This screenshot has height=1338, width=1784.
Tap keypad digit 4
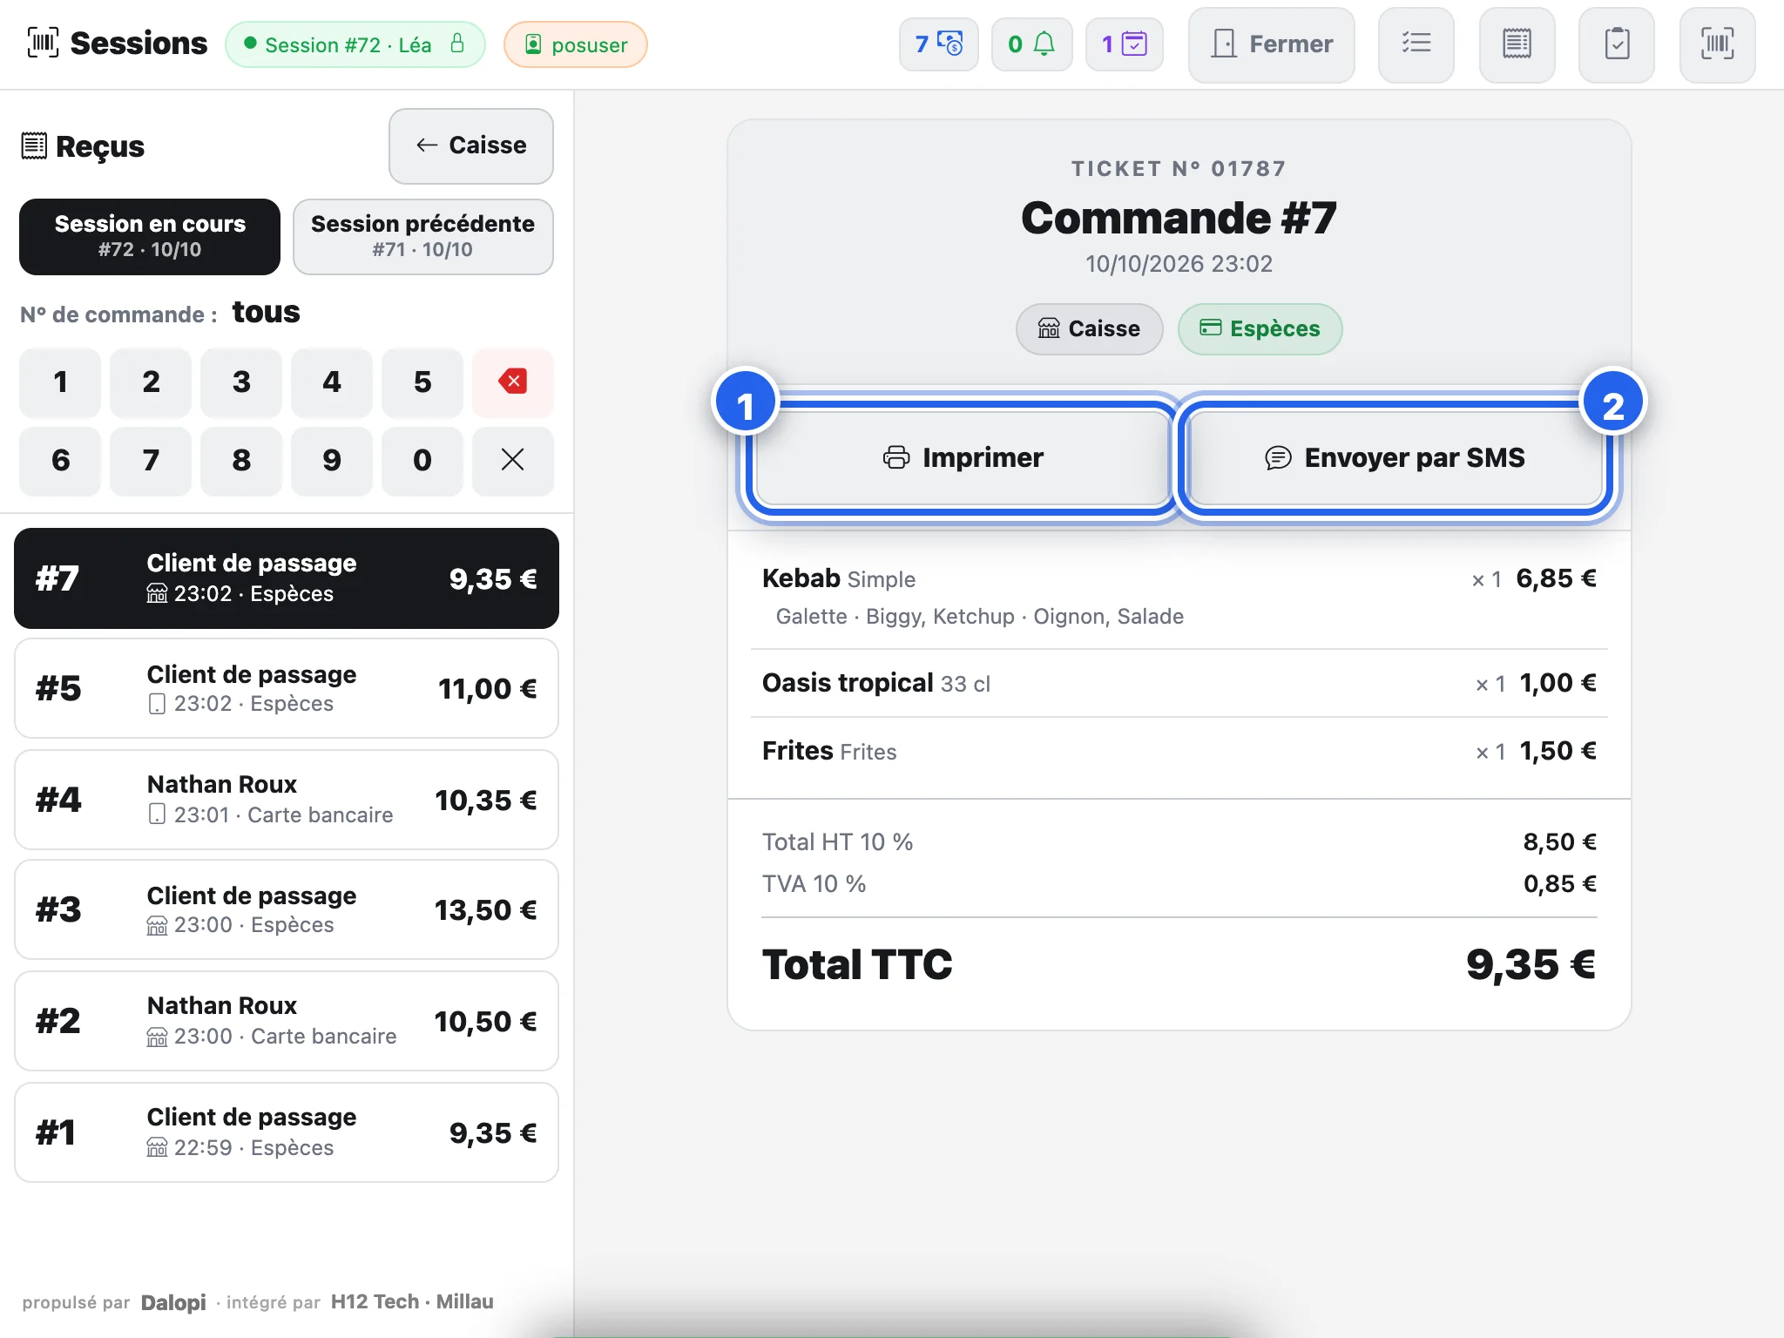[332, 382]
